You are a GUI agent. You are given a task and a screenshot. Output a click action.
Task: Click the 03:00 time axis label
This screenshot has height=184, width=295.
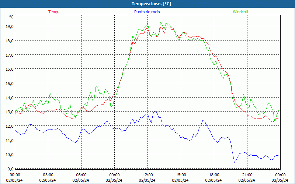point(48,175)
